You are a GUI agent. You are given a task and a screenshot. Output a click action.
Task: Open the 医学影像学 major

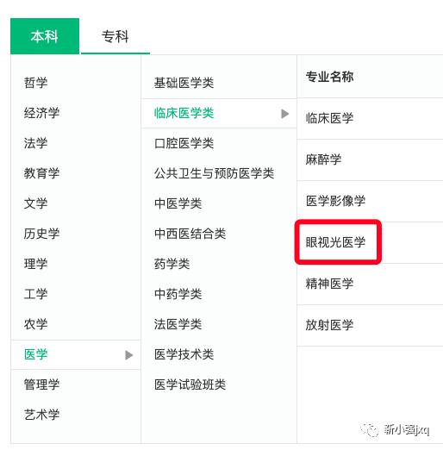click(x=335, y=201)
